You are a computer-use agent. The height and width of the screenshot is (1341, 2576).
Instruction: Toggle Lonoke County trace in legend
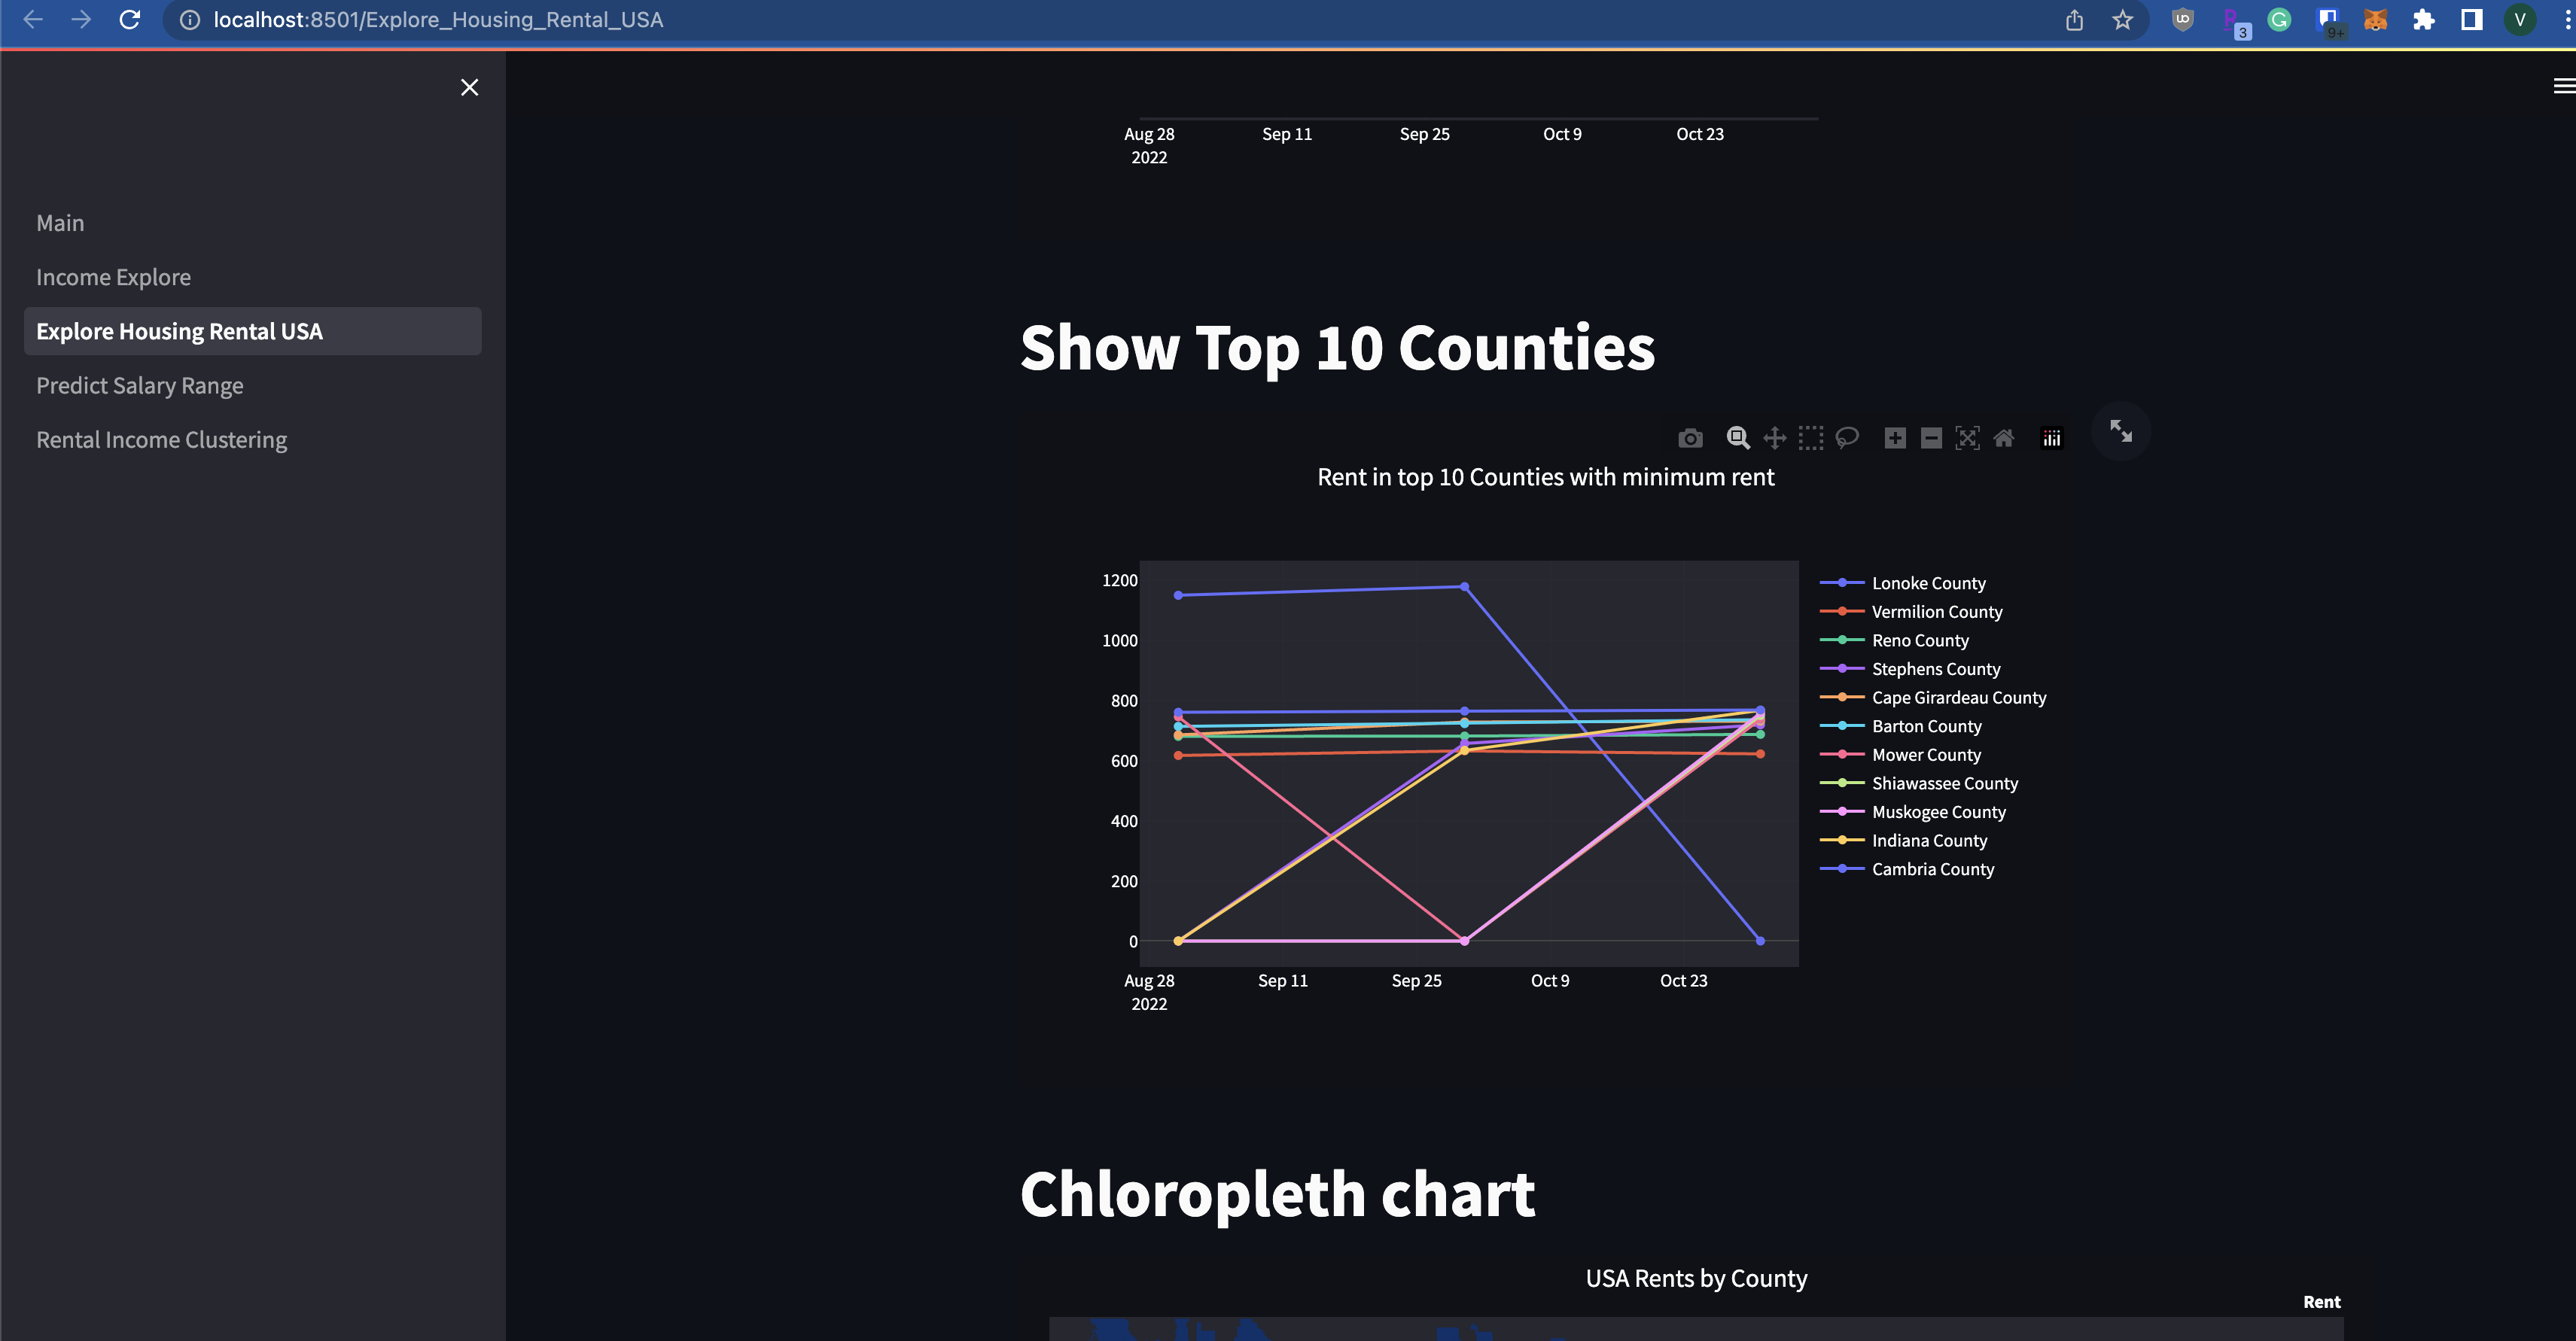click(x=1928, y=583)
